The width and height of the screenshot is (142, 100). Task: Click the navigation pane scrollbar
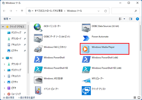28,49
